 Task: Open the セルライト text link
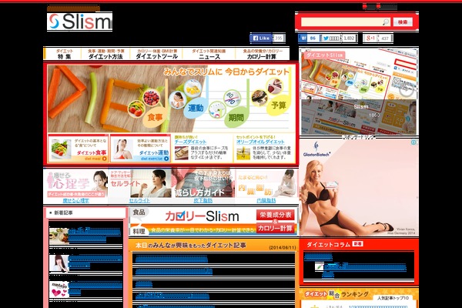(139, 200)
